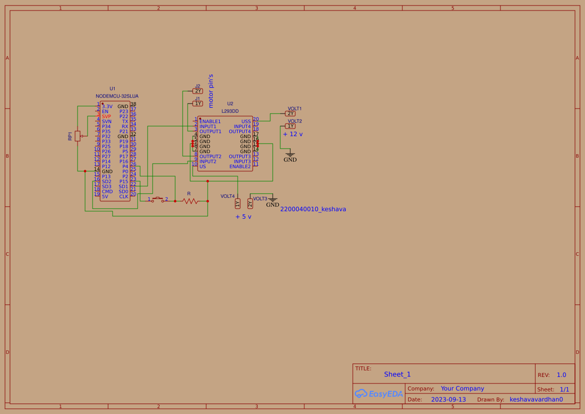Click the Your Company field
This screenshot has height=414, width=585.
click(462, 388)
